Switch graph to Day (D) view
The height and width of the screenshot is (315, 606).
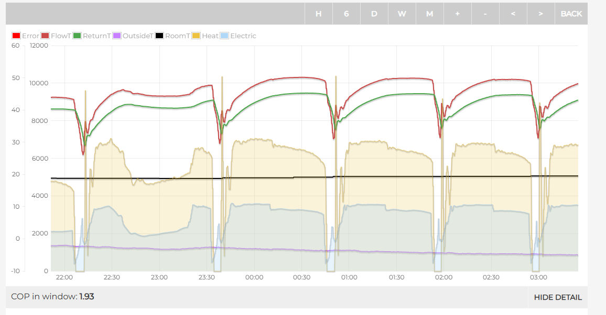(x=374, y=14)
